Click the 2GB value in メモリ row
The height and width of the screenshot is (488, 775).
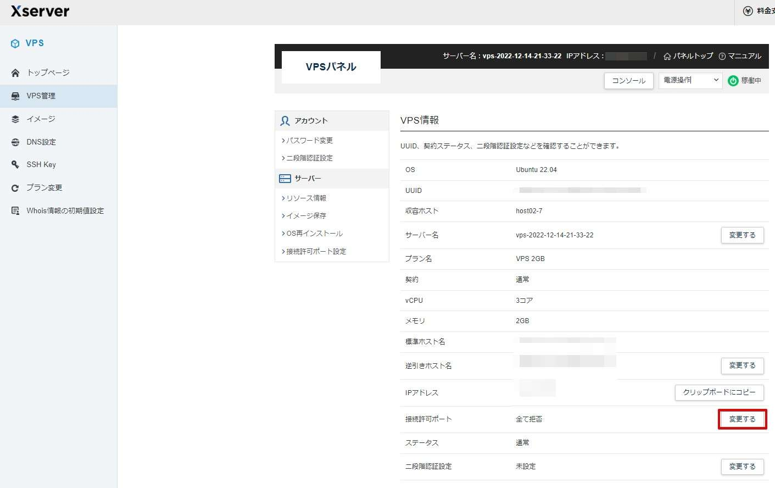click(522, 321)
